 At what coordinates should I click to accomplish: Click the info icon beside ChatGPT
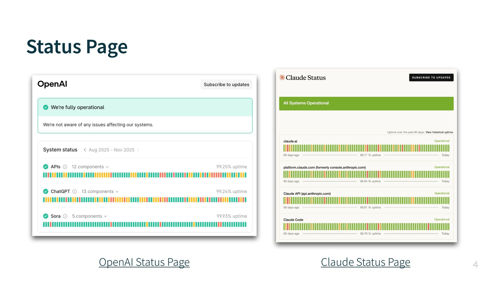75,191
